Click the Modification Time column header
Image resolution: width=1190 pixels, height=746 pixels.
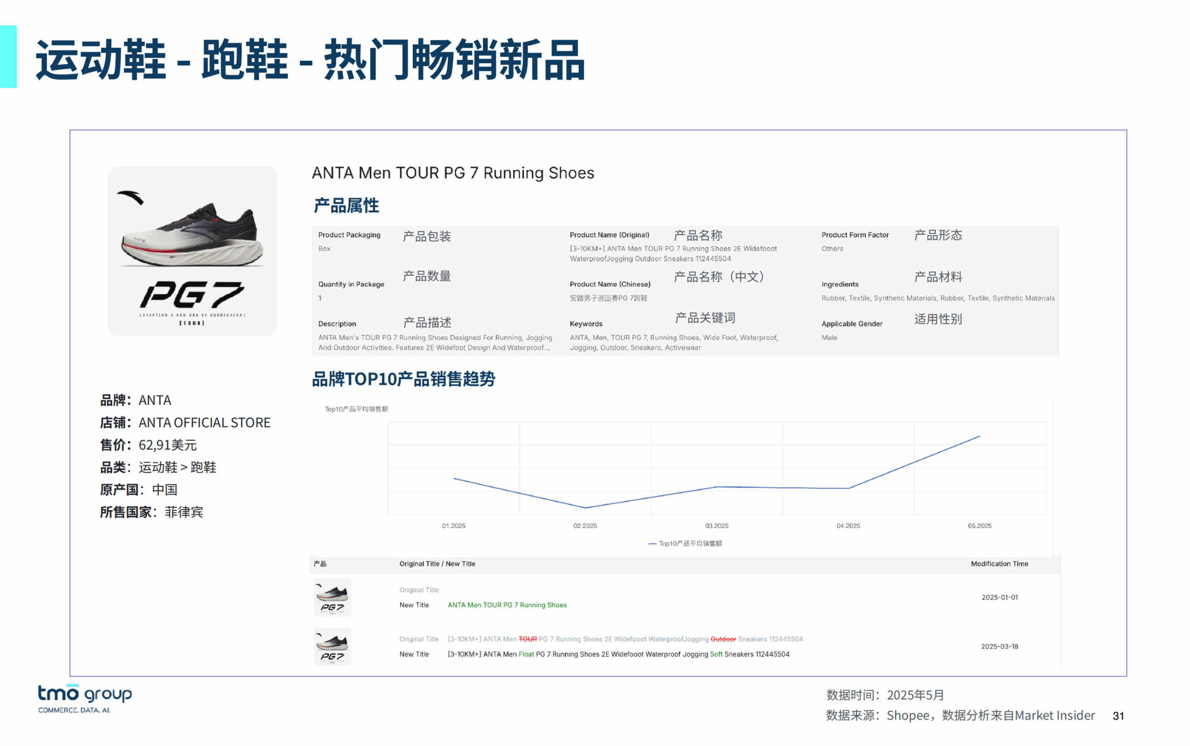pyautogui.click(x=999, y=563)
